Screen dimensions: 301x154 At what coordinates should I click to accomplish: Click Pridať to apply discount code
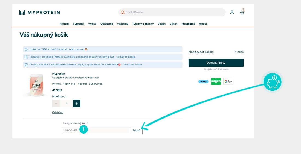pyautogui.click(x=136, y=131)
